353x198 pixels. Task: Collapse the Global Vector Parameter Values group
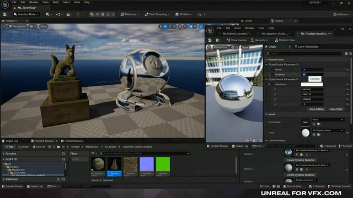pyautogui.click(x=266, y=79)
